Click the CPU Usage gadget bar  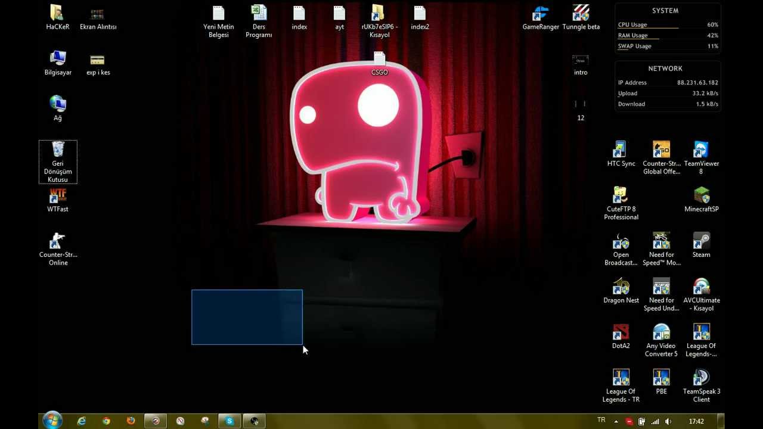[x=668, y=25]
